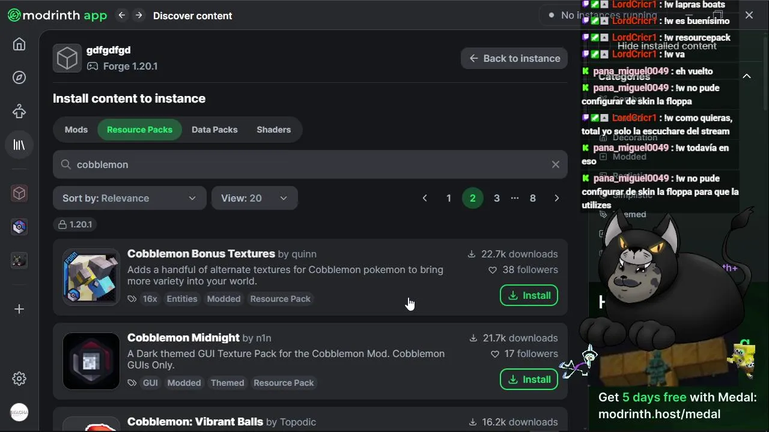The width and height of the screenshot is (769, 432).
Task: Open the View 20 dropdown
Action: coord(254,198)
